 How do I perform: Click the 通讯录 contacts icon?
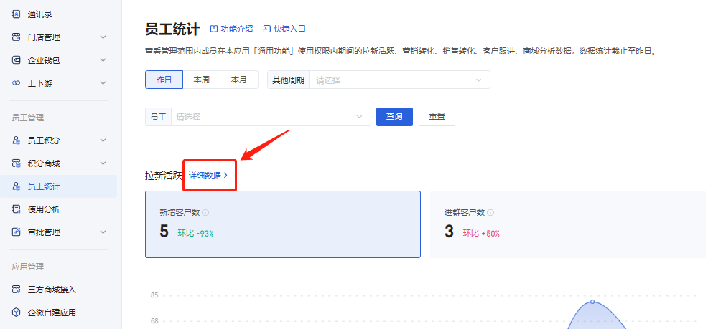pyautogui.click(x=17, y=14)
